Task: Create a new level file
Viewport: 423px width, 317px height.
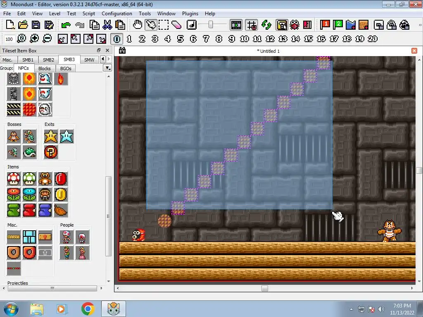Action: pyautogui.click(x=10, y=25)
